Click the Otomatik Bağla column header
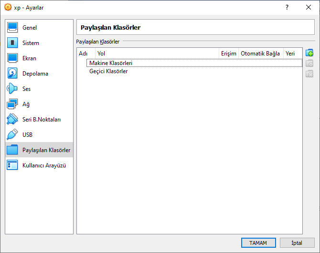Image resolution: width=320 pixels, height=253 pixels. (x=261, y=54)
